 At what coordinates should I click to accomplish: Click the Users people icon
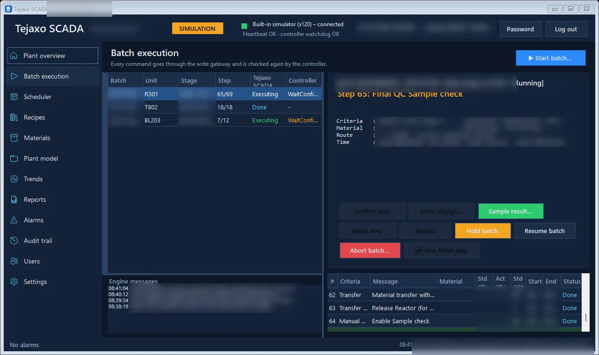pyautogui.click(x=14, y=261)
